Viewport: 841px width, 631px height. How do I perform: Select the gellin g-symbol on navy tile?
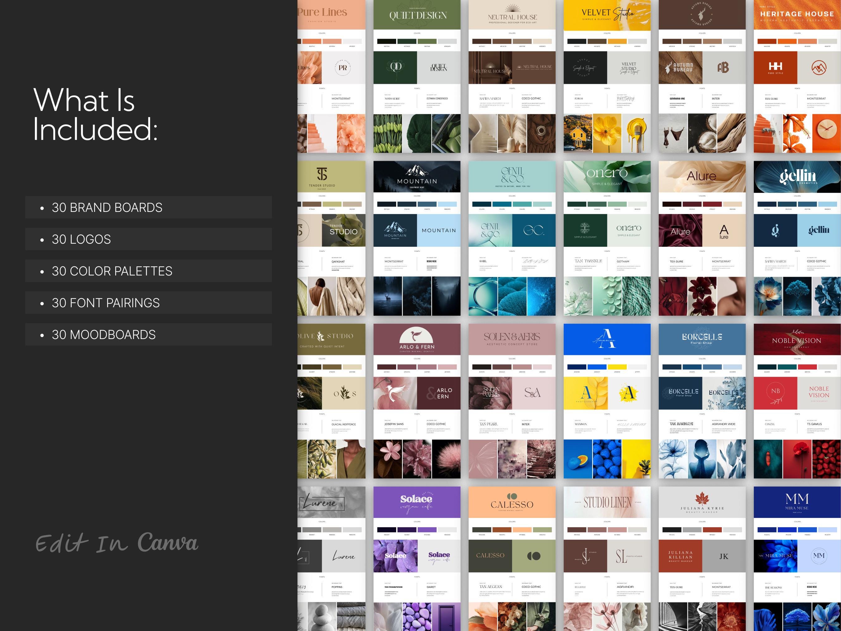pos(775,230)
